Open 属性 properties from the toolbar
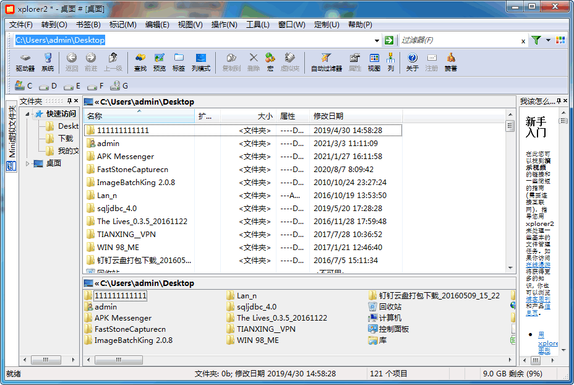This screenshot has height=385, width=574. (x=354, y=63)
